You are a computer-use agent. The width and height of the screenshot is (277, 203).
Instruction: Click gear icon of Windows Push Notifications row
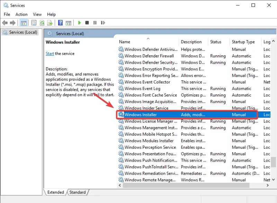[121, 160]
